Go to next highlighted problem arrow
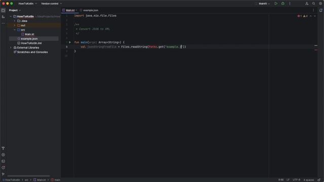The height and width of the screenshot is (182, 324). 315,16
